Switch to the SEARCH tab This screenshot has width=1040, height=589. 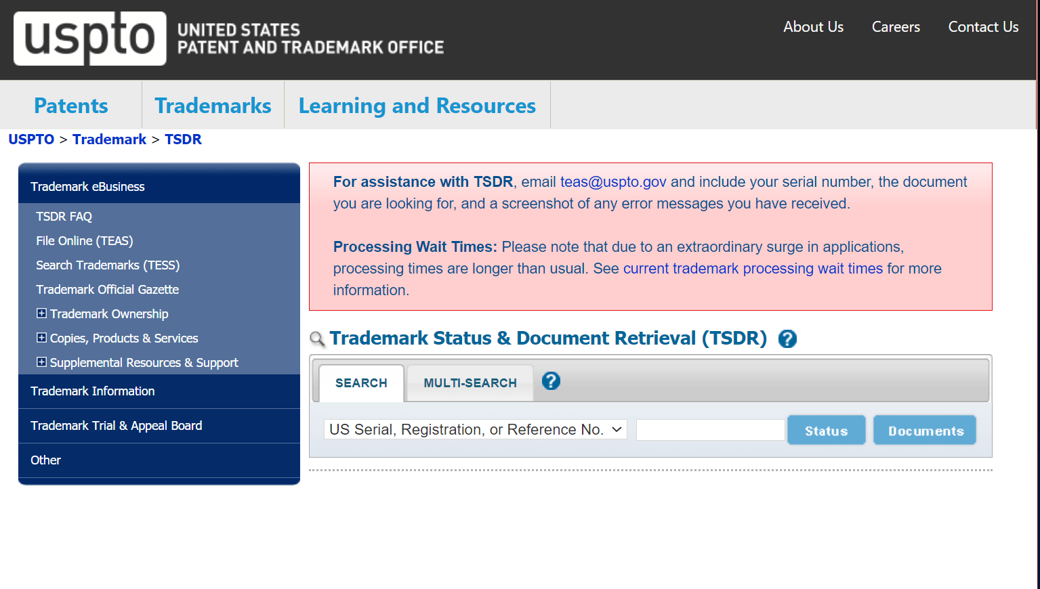pos(361,383)
